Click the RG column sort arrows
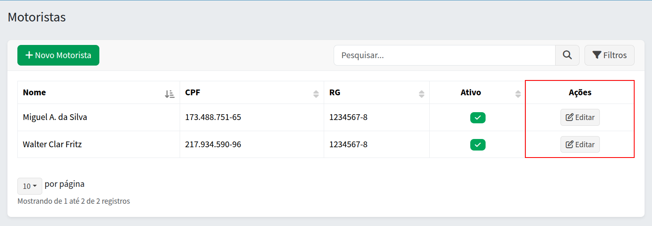This screenshot has width=652, height=226. 421,94
